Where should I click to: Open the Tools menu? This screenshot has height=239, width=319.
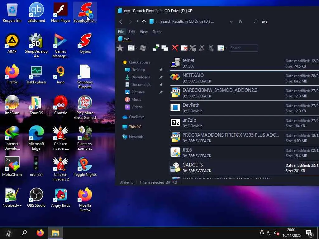coord(157,32)
